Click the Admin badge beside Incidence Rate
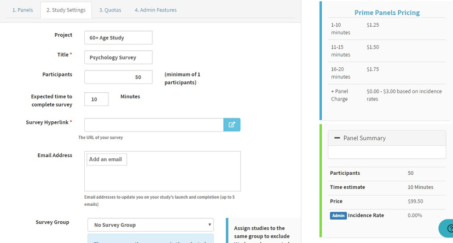This screenshot has width=453, height=243. tap(338, 216)
